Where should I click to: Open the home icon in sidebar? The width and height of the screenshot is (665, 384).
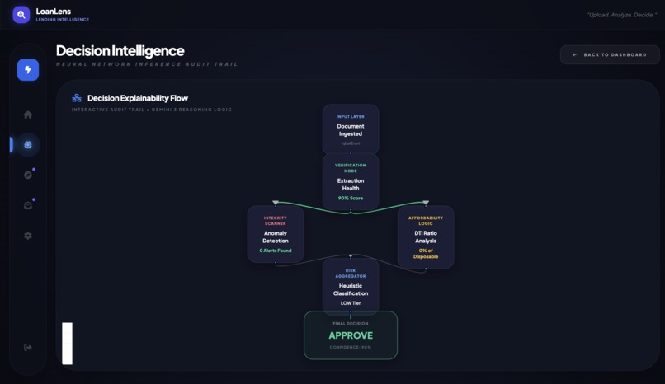click(x=28, y=115)
